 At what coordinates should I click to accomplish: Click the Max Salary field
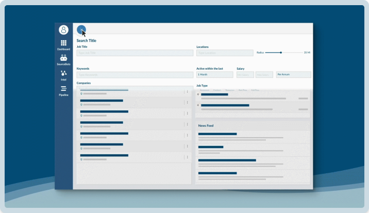[264, 75]
